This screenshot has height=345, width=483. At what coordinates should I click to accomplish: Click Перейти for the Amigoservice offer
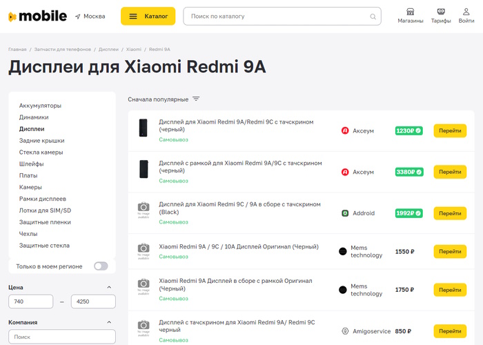coord(450,331)
